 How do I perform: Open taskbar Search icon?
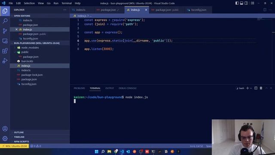pyautogui.click(x=103, y=152)
